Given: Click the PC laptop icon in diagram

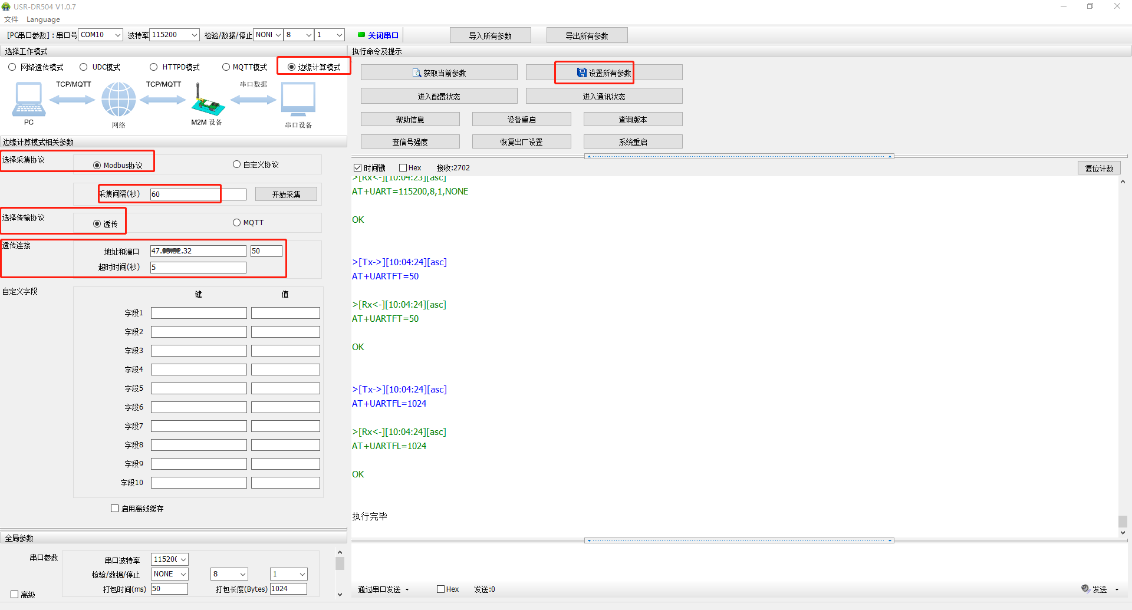Looking at the screenshot, I should tap(28, 99).
